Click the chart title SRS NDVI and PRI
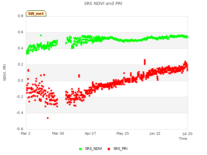The image size is (207, 155). pos(103,4)
